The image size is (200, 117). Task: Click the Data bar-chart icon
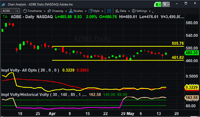click(117, 11)
